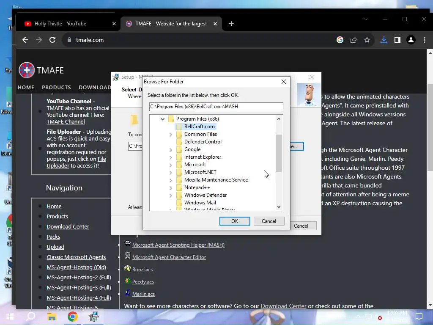Collapse the Program Files (x86) folder
This screenshot has width=433, height=325.
tap(163, 119)
